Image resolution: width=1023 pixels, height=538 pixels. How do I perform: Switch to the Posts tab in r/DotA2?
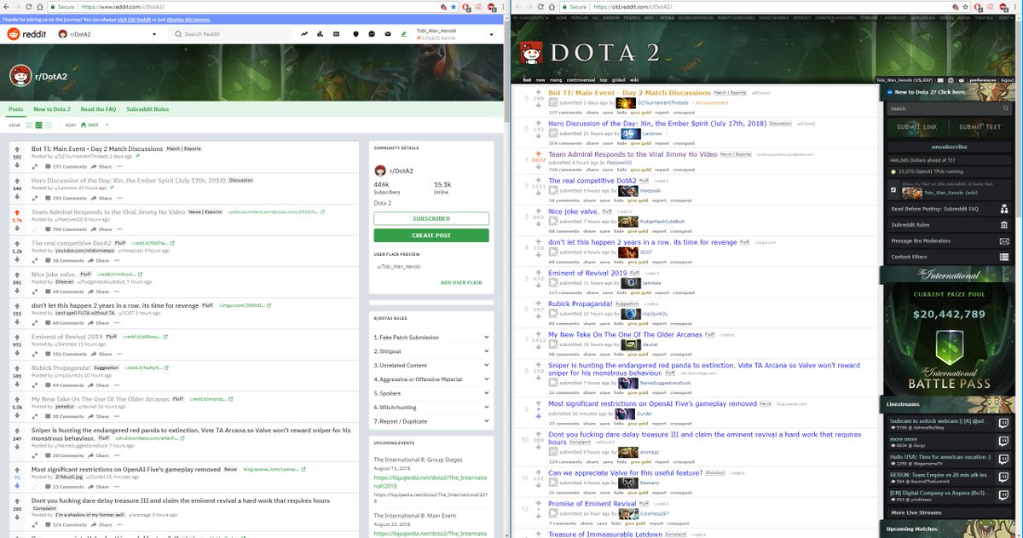pos(16,109)
